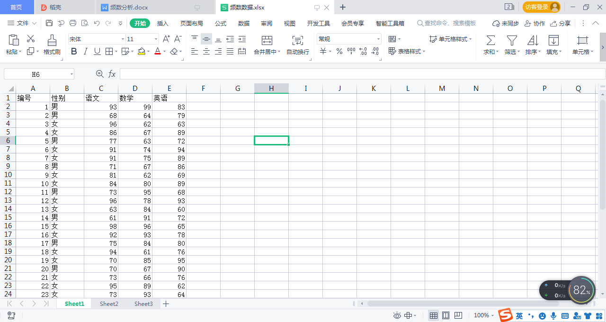606x322 pixels.
Task: Click the 访客登录 login button
Action: (x=540, y=7)
